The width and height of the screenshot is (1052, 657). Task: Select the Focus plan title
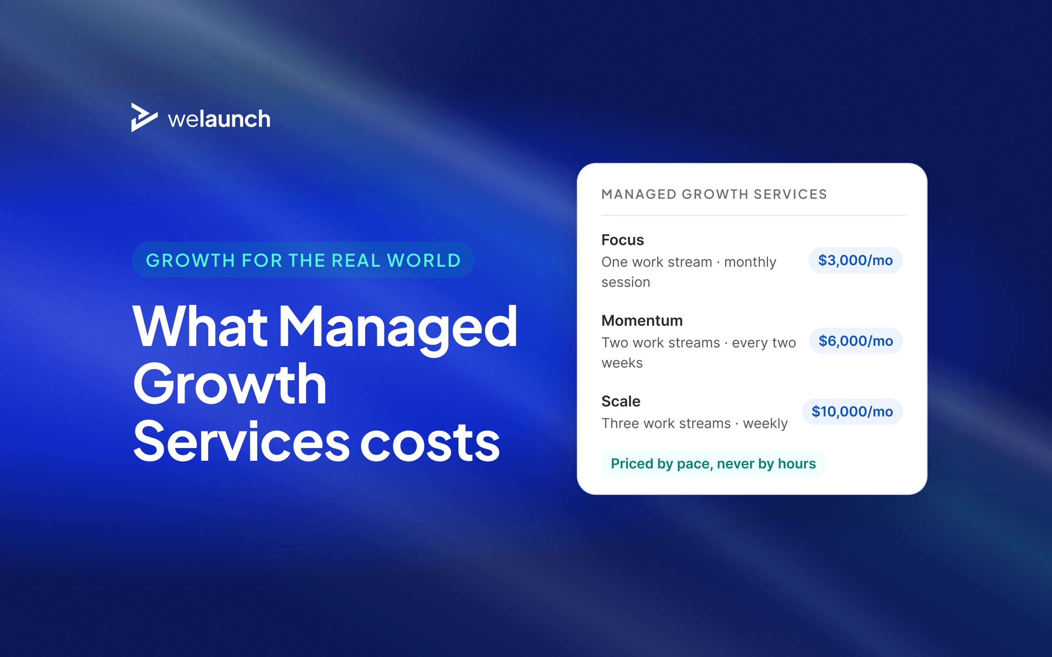tap(622, 240)
